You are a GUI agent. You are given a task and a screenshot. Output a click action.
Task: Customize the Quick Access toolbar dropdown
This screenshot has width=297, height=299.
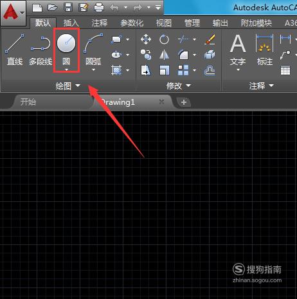pyautogui.click(x=158, y=8)
